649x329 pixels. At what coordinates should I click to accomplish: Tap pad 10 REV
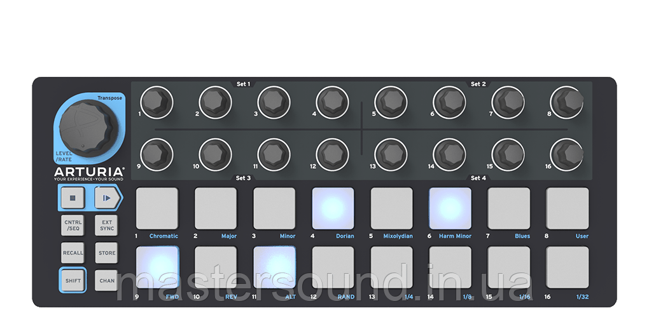coord(216,267)
